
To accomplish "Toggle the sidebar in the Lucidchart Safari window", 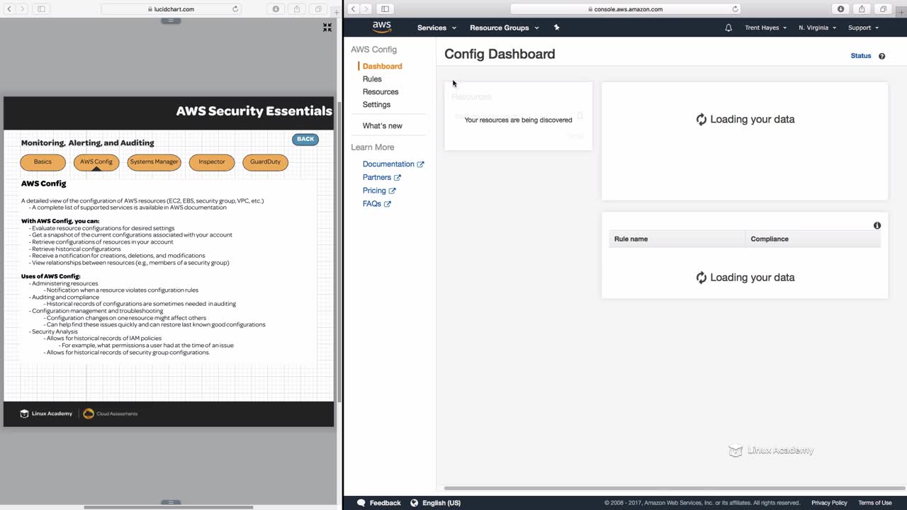I will (x=41, y=9).
